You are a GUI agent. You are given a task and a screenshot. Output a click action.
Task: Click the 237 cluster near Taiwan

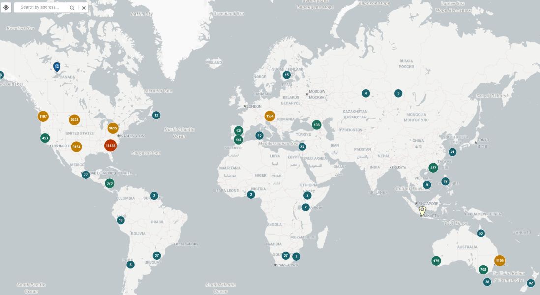[433, 168]
